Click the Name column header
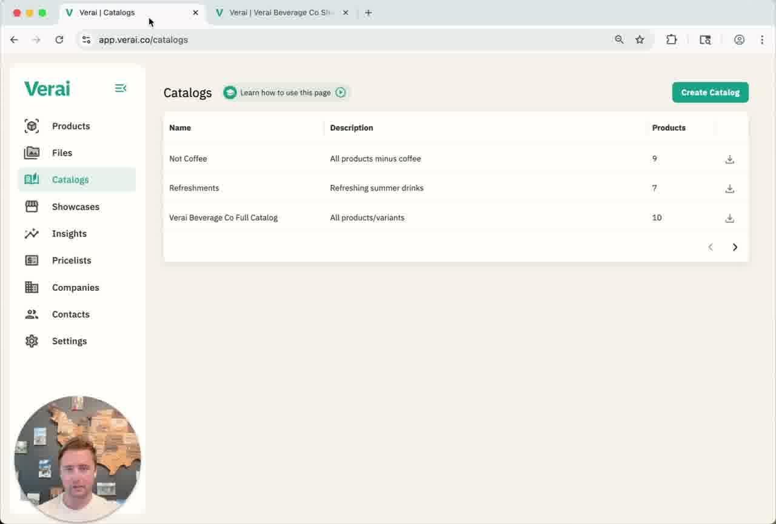 click(x=180, y=128)
